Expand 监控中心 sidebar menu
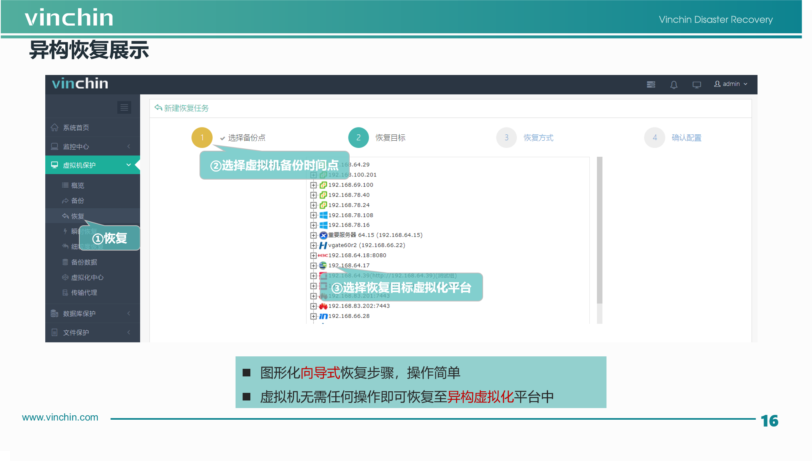 pos(93,146)
